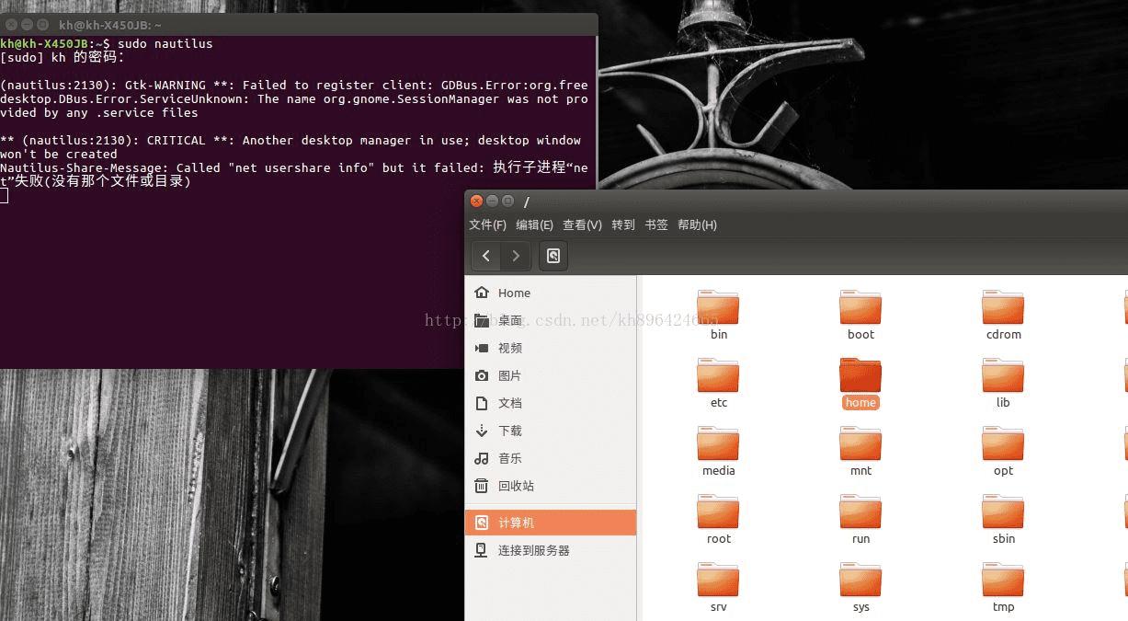Click the srv folder icon
Screen dimensions: 1128x621
pyautogui.click(x=718, y=580)
